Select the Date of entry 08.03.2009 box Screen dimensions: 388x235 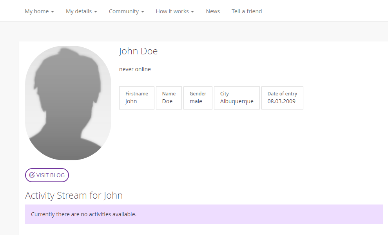point(282,98)
